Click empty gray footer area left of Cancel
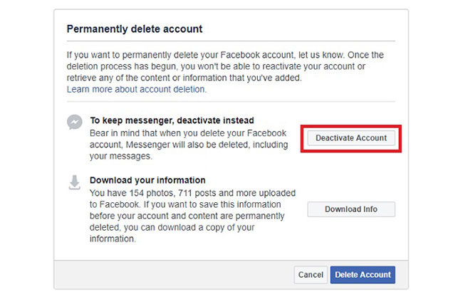Viewport: 463px width, 294px height. click(171, 275)
